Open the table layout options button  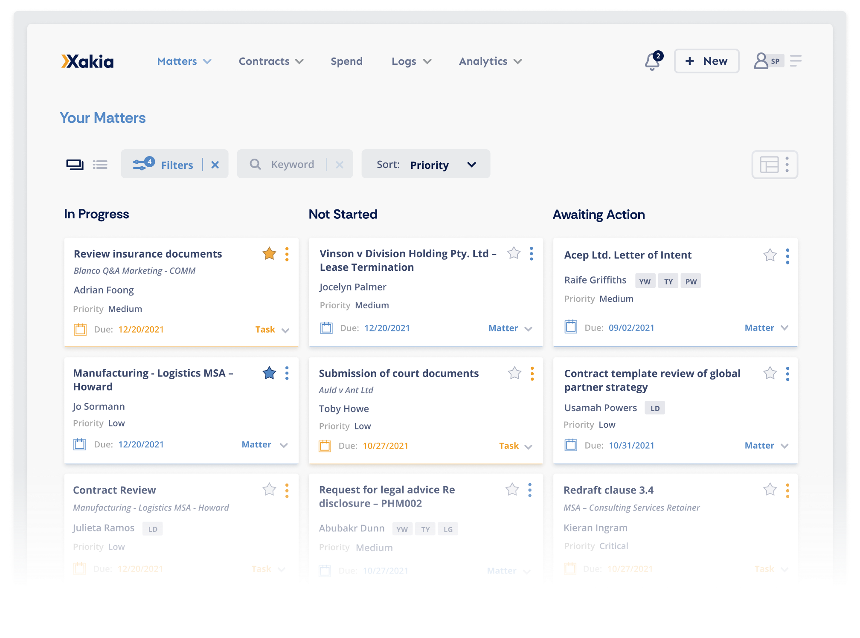click(x=775, y=164)
